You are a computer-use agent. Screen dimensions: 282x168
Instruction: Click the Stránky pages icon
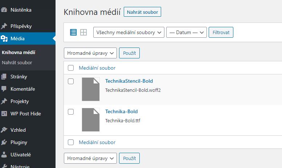[x=4, y=77]
